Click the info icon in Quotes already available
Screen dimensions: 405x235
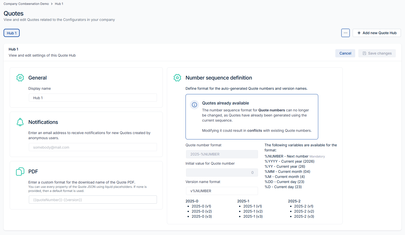[194, 105]
